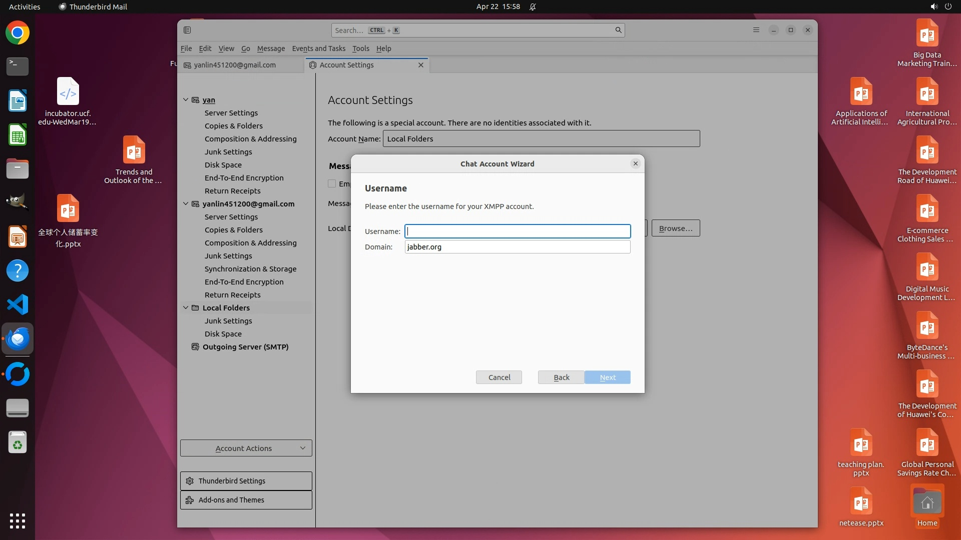Open Visual Studio Code from the dock
The height and width of the screenshot is (540, 961).
click(x=18, y=304)
